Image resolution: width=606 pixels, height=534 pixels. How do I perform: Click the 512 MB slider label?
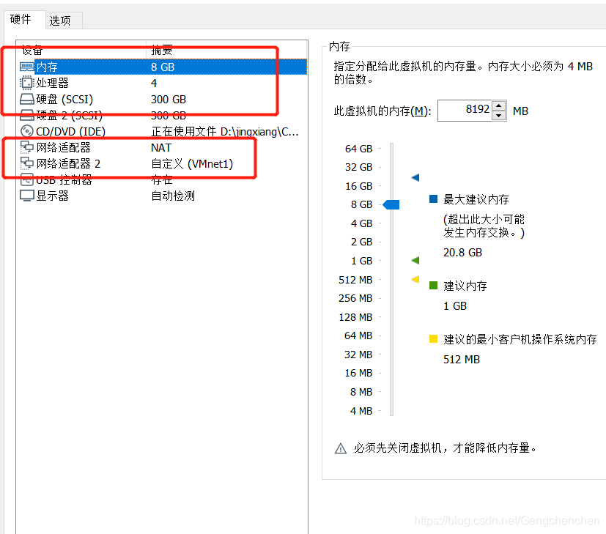(x=355, y=280)
